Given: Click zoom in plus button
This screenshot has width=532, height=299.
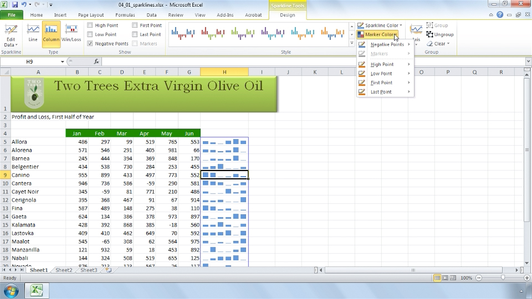Looking at the screenshot, I should pos(527,278).
